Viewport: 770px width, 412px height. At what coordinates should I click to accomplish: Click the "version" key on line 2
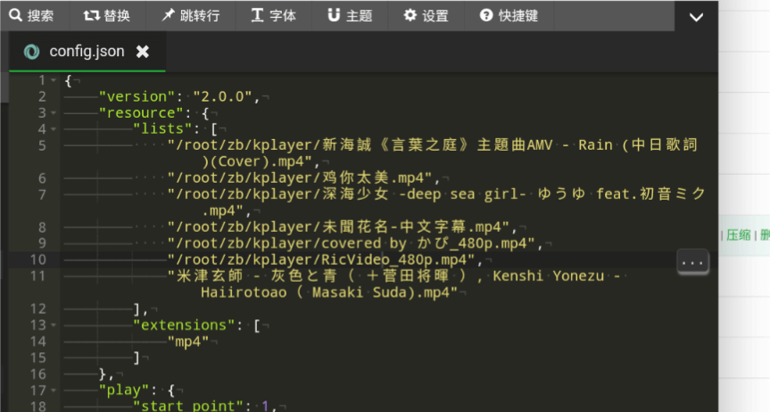(x=135, y=96)
